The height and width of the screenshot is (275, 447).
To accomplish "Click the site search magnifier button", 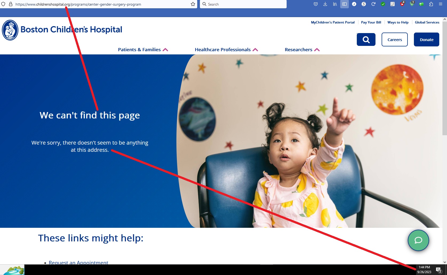I will click(x=366, y=39).
